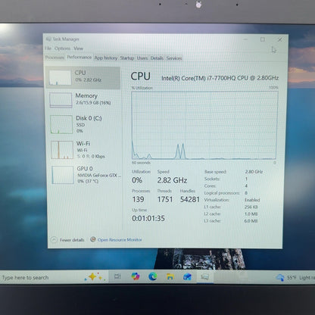Switch to the Processes tab

pos(55,58)
